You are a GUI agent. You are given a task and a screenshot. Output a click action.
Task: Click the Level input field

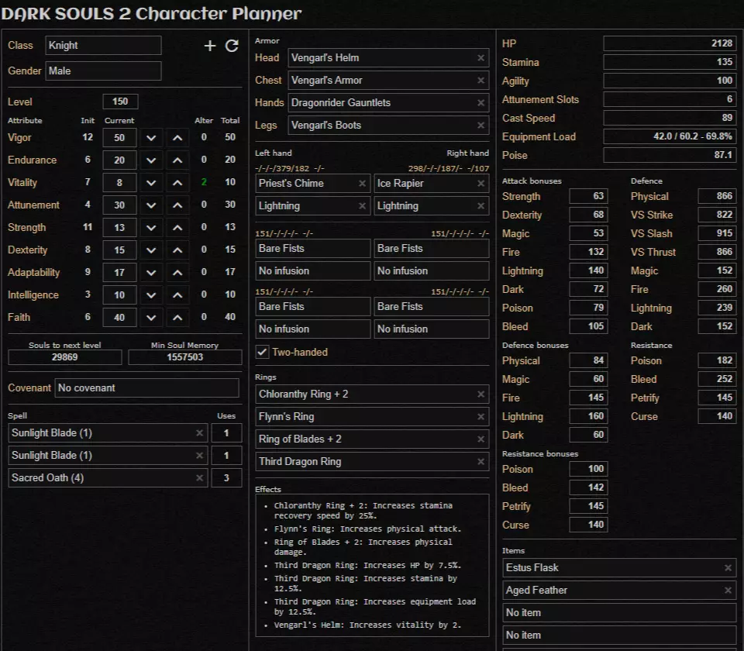[121, 102]
